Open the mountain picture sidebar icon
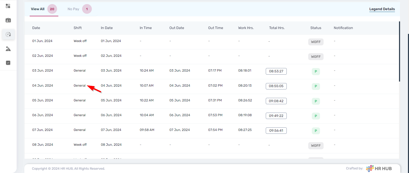 pyautogui.click(x=8, y=49)
